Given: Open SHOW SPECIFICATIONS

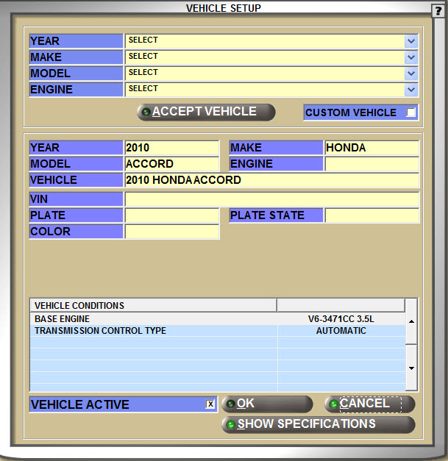Looking at the screenshot, I should 318,424.
